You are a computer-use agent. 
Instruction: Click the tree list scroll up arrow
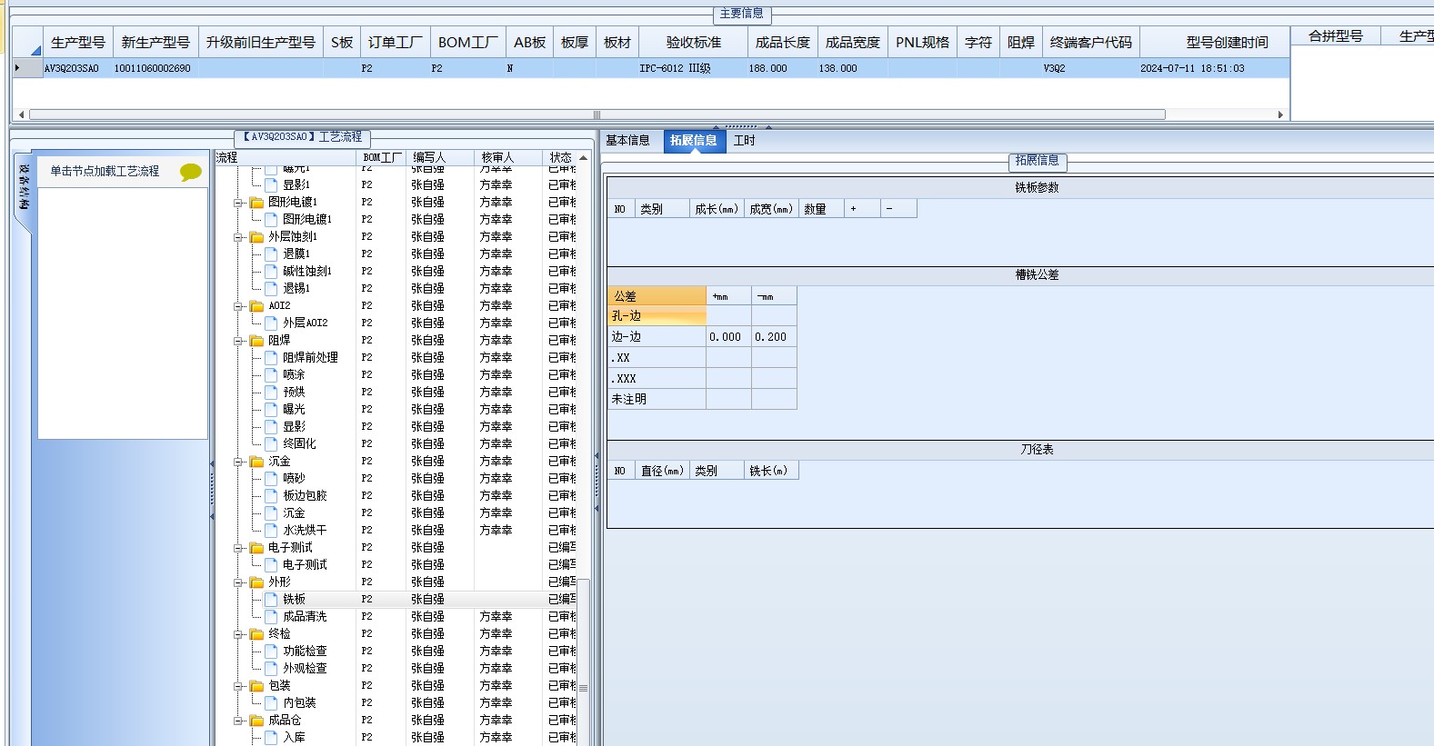tap(583, 158)
